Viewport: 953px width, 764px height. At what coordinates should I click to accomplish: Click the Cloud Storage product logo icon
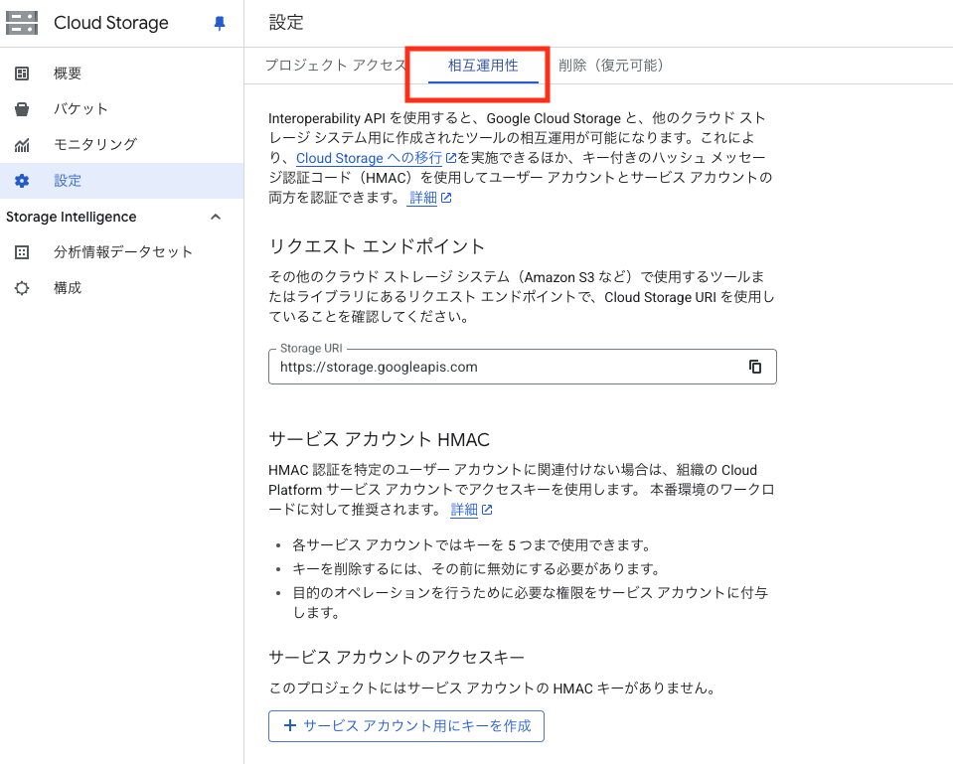(x=22, y=23)
